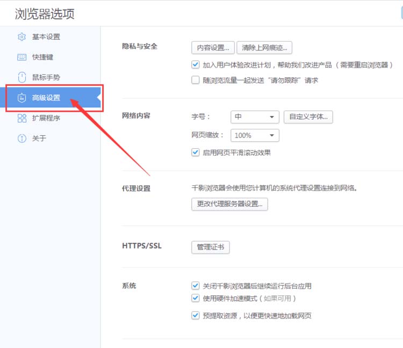
Task: Select the 高级设置 section
Action: click(x=50, y=98)
